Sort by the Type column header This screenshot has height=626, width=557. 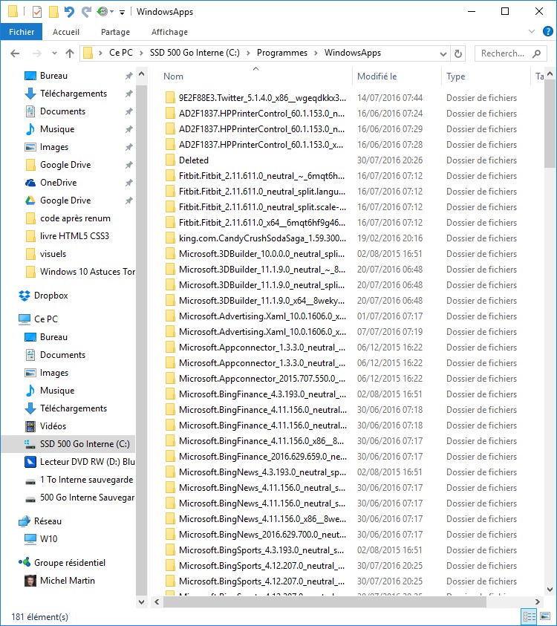tap(455, 76)
